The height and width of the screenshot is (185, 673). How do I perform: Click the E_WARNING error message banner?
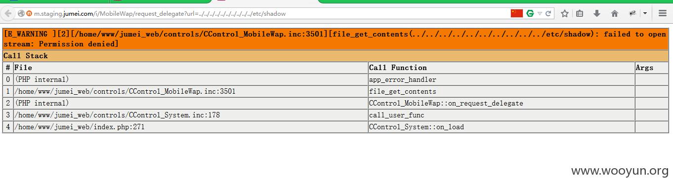(336, 39)
